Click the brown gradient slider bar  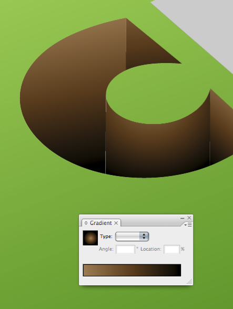[132, 270]
